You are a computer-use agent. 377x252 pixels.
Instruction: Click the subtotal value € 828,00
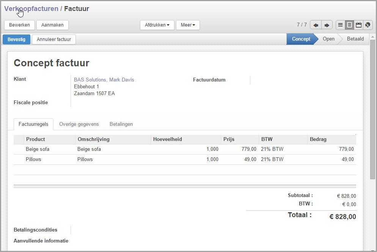click(x=346, y=196)
